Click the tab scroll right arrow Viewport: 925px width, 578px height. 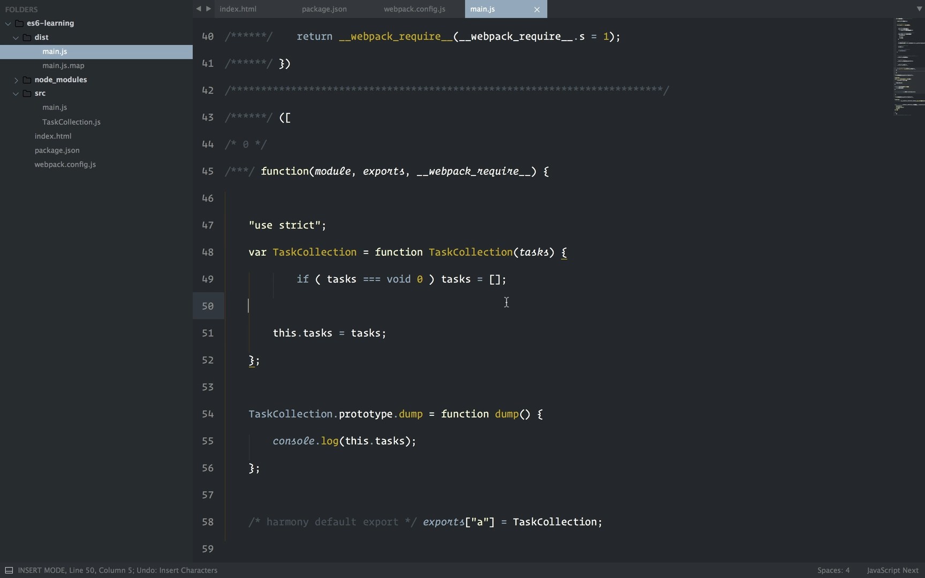(x=209, y=9)
